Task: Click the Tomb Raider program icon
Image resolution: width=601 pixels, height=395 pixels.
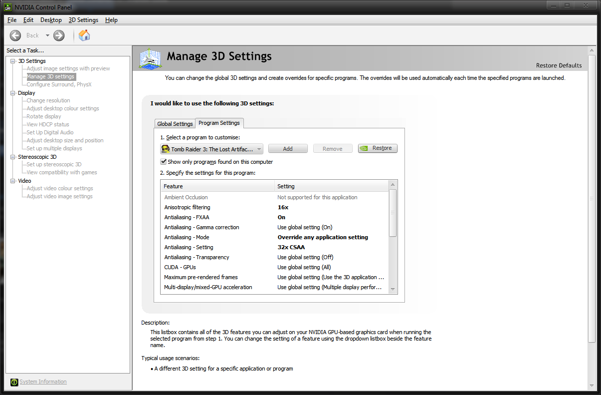Action: (x=165, y=149)
